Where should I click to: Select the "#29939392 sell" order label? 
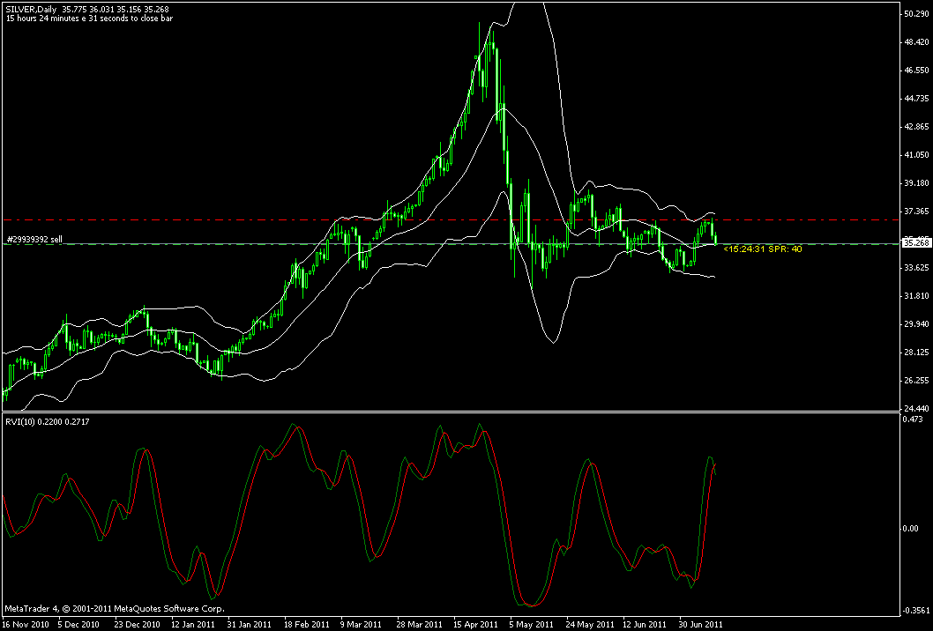click(x=34, y=240)
